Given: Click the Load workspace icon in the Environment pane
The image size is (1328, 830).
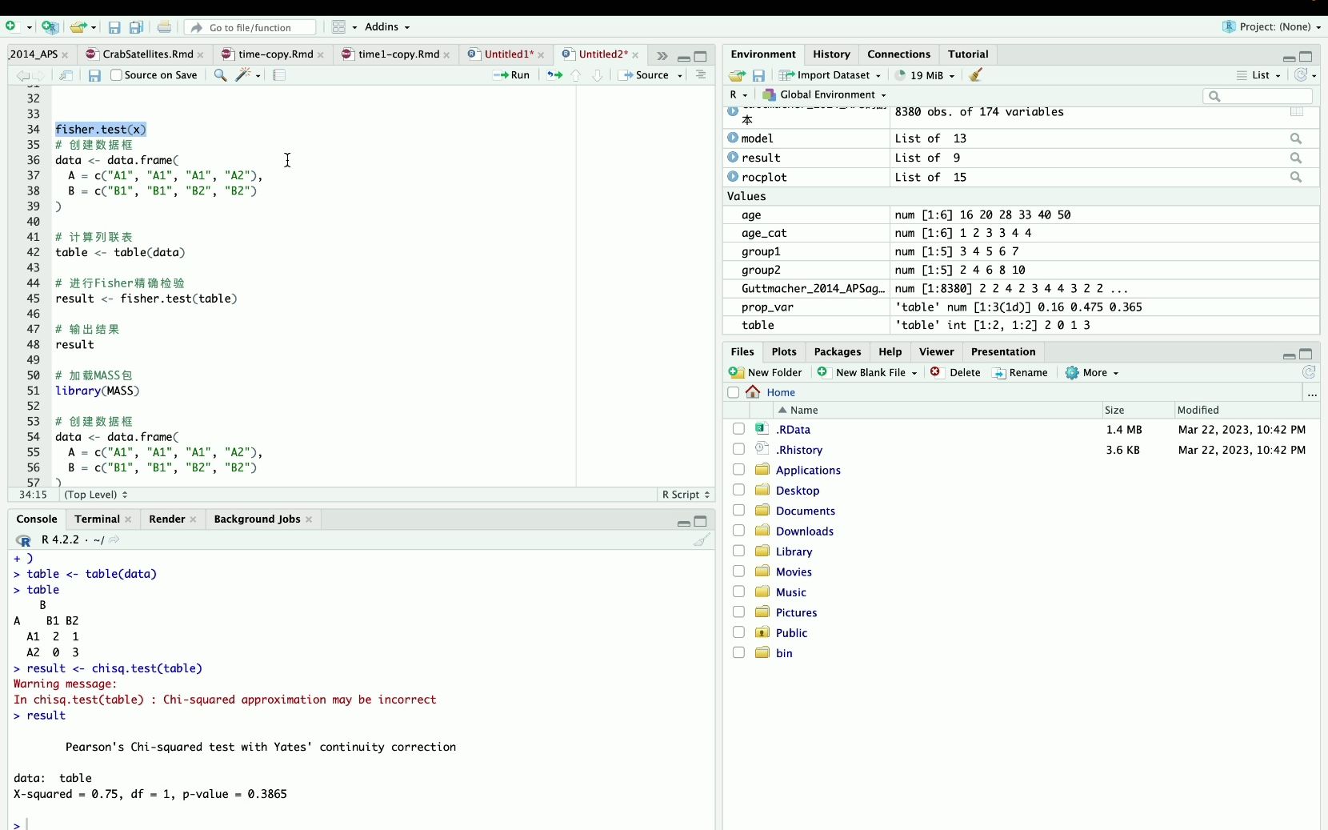Looking at the screenshot, I should coord(737,75).
